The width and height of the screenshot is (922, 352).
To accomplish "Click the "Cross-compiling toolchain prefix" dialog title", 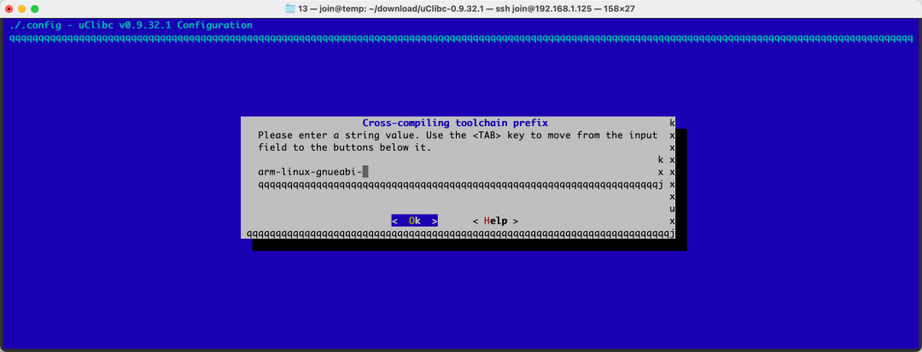I will [x=455, y=123].
